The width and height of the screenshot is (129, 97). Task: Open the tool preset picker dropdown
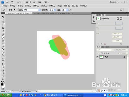(x=6, y=10)
